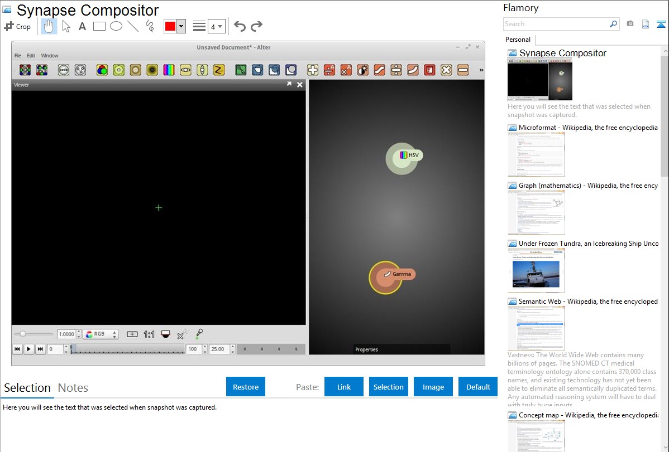Select the freehand scribble tool

tap(150, 26)
